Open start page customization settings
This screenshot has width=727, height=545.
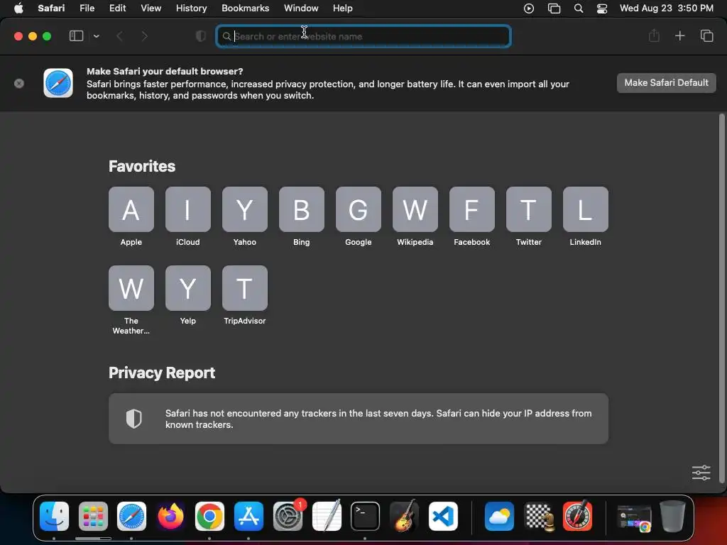coord(701,473)
